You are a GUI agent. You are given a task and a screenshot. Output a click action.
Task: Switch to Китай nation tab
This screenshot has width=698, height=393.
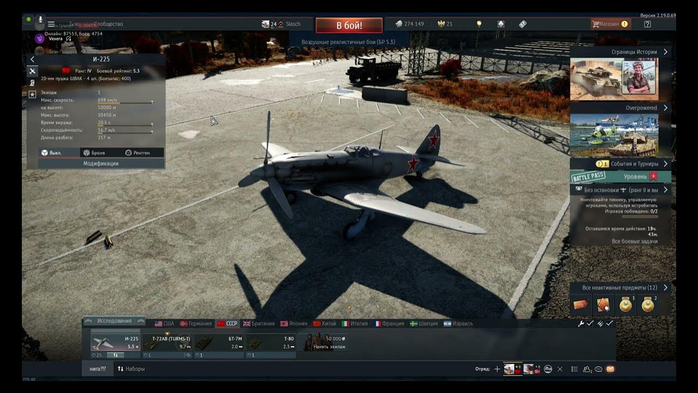tap(324, 324)
